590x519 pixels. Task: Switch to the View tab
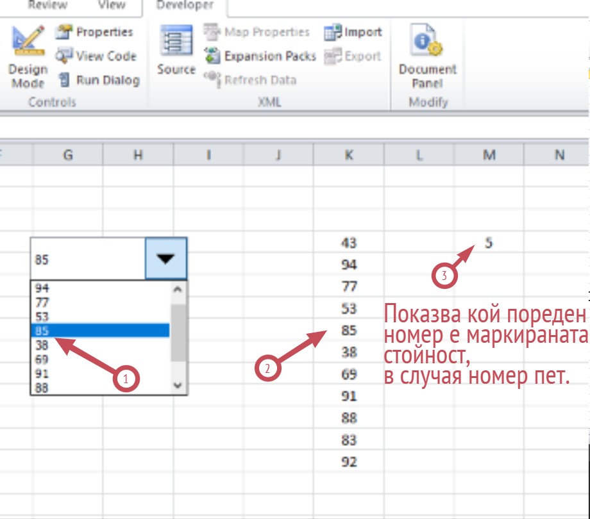coord(112,5)
